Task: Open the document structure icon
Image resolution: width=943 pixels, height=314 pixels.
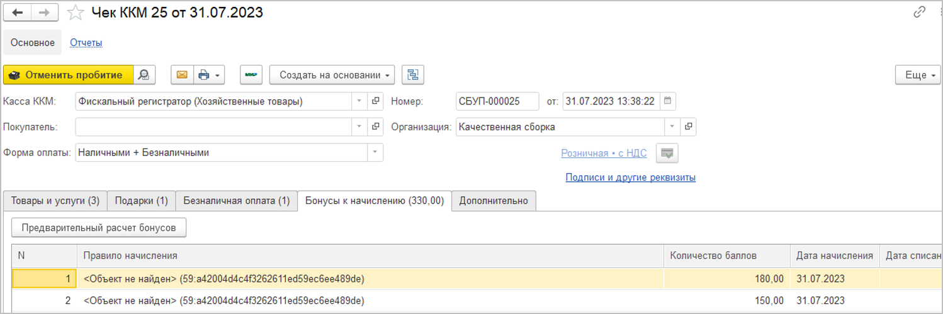Action: point(413,75)
